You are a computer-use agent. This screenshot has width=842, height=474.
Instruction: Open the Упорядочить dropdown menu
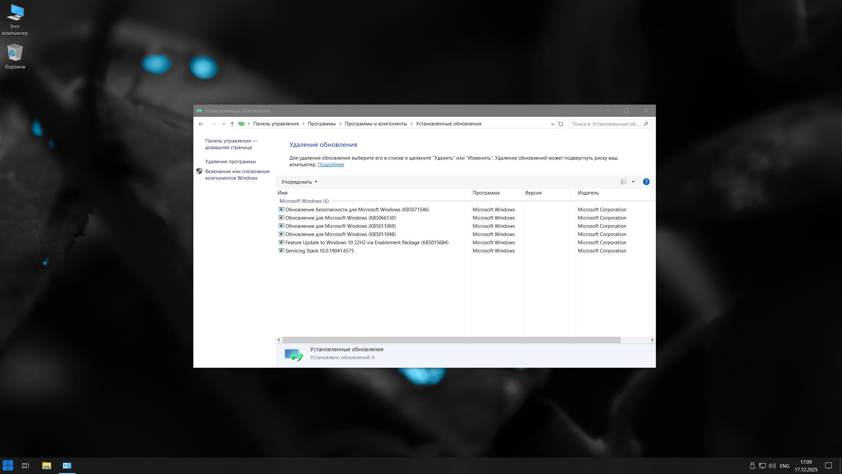pos(299,182)
